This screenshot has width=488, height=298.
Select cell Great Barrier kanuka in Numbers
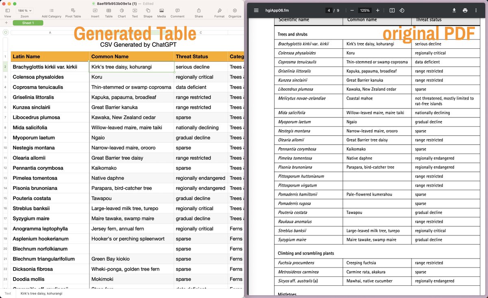pos(132,107)
